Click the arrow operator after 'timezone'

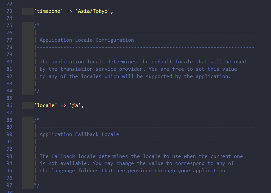(x=69, y=11)
